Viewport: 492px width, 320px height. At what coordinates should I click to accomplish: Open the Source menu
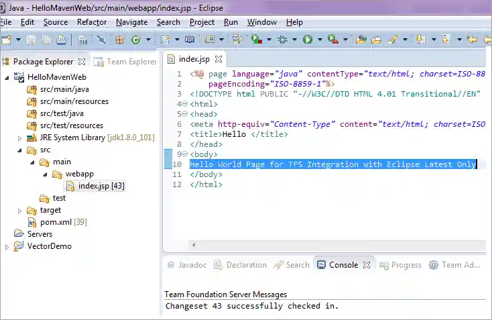tap(56, 22)
